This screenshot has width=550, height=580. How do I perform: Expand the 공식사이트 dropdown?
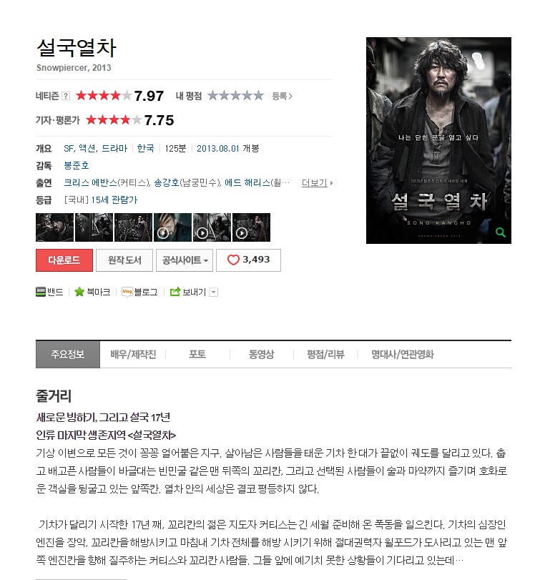[x=185, y=260]
